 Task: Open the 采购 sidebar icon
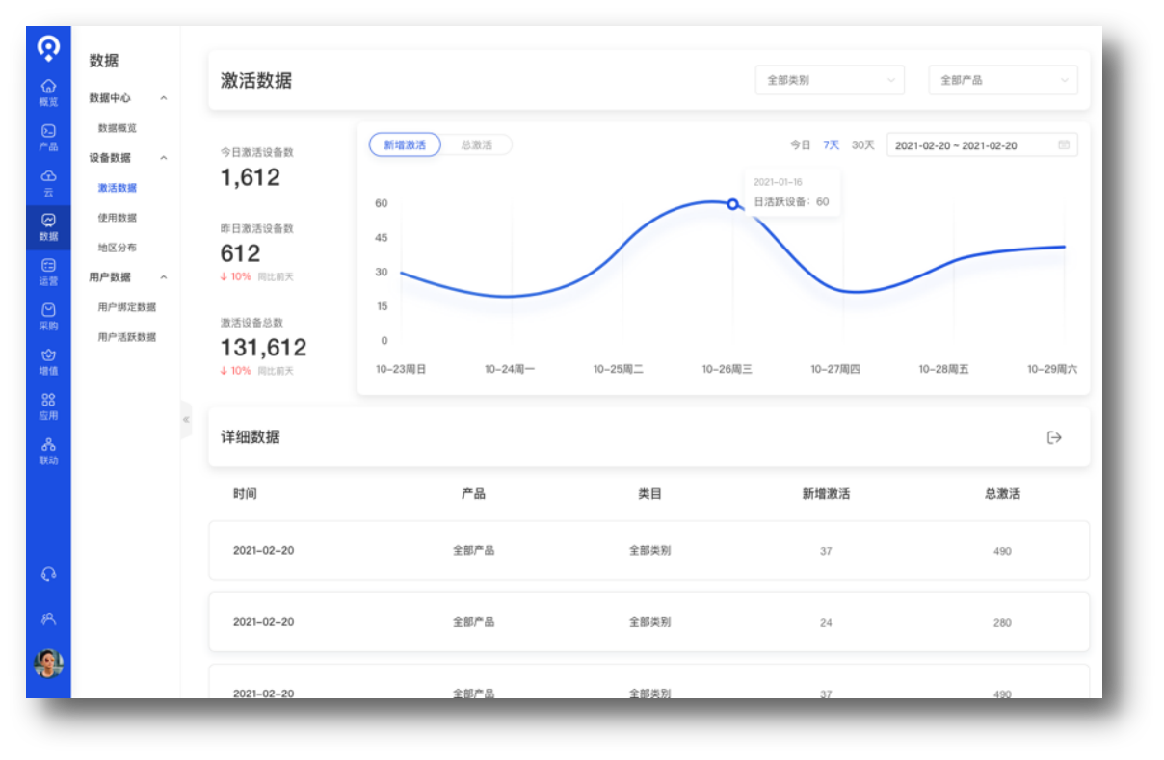coord(48,316)
